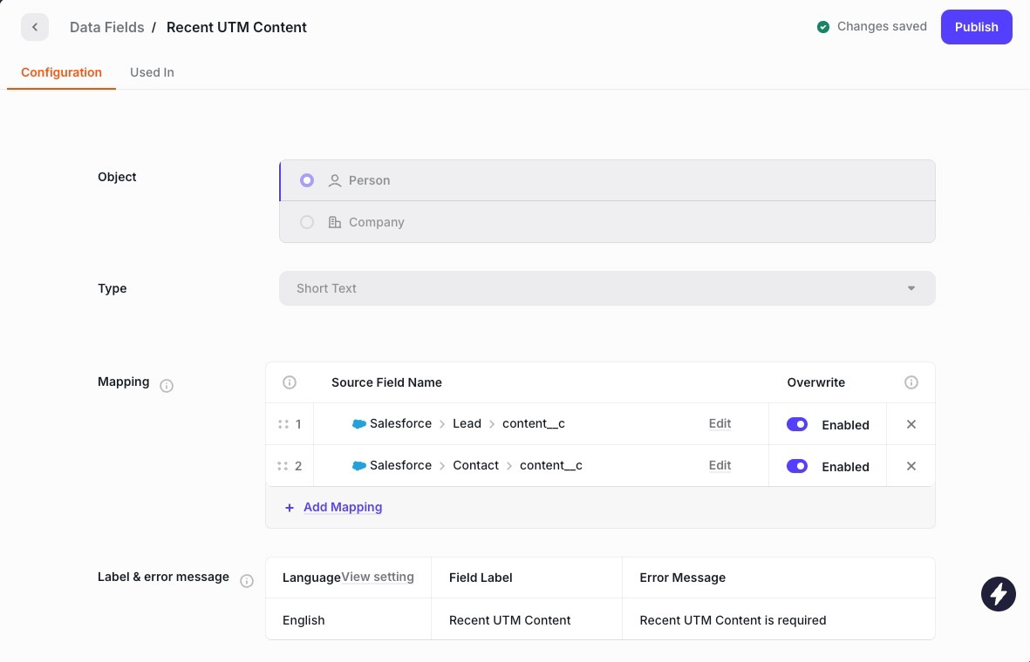Click the lightning bolt floating icon
1030x662 pixels.
pyautogui.click(x=999, y=594)
